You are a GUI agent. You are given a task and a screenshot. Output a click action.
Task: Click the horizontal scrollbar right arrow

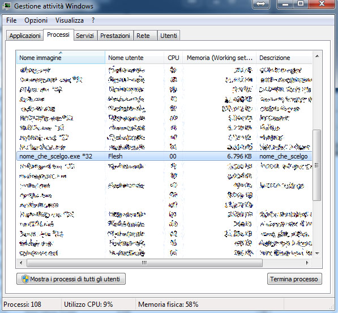(x=307, y=263)
